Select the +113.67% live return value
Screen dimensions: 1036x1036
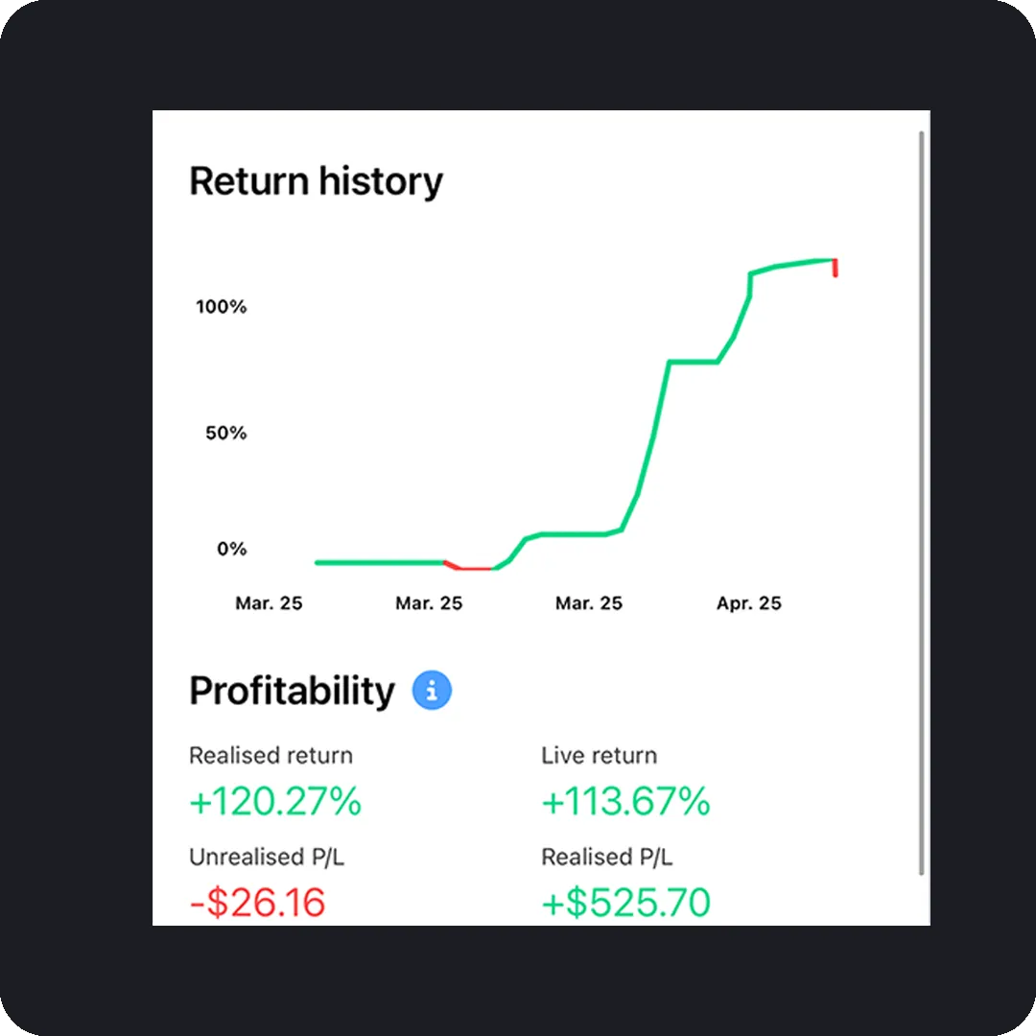click(x=625, y=801)
